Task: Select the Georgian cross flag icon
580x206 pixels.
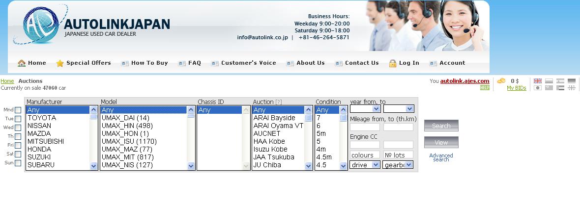Action: tap(572, 87)
